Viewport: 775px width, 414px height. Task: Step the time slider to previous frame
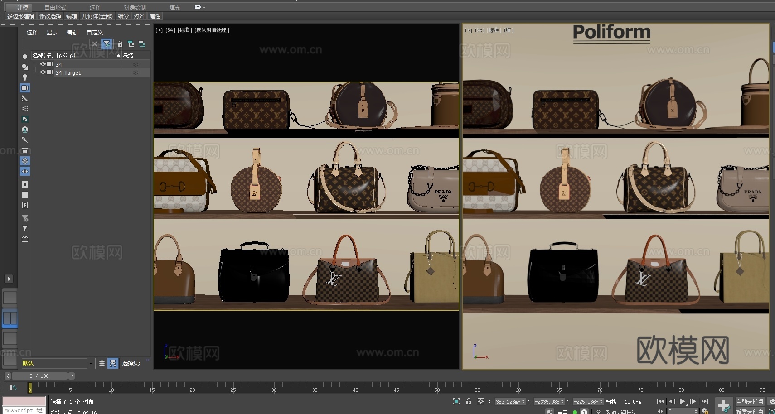[x=8, y=376]
